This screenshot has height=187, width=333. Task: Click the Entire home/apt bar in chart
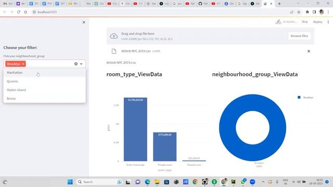click(x=135, y=129)
